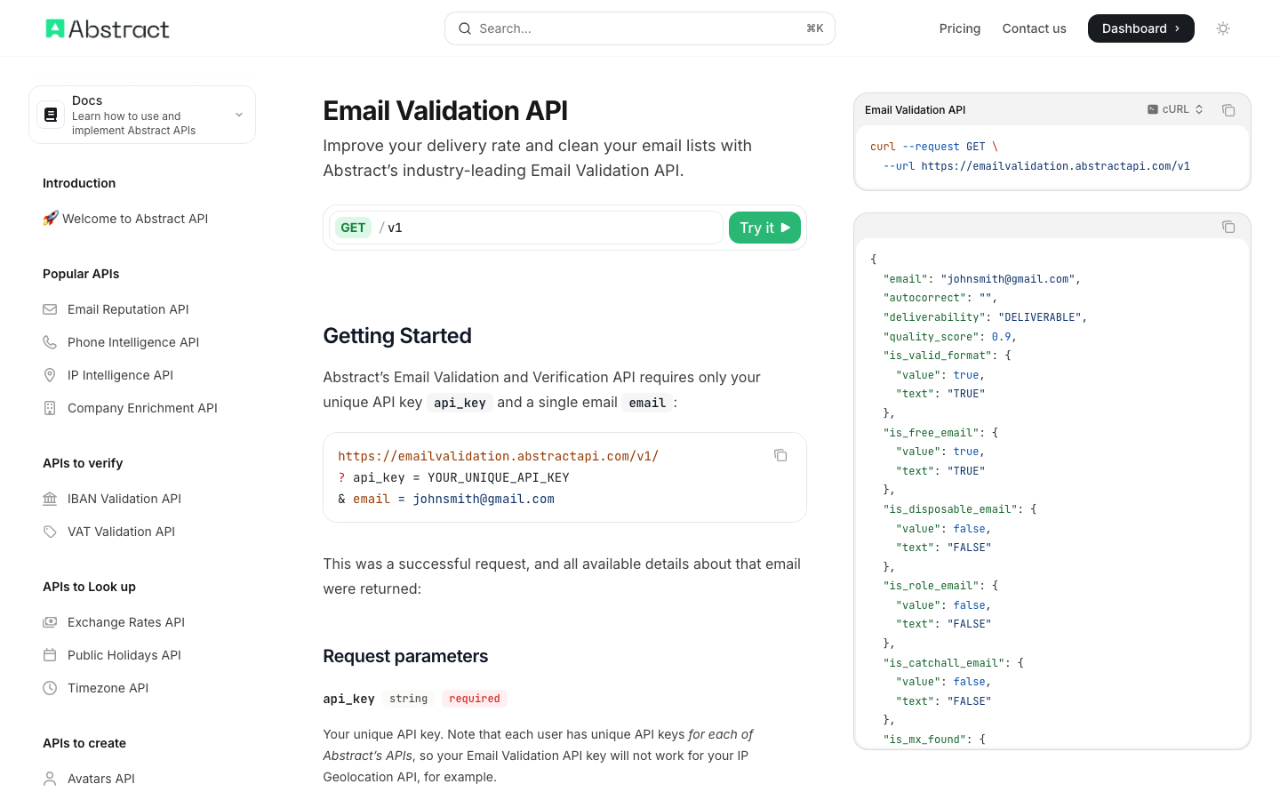Viewport: 1280px width, 800px height.
Task: Click the Request parameters heading
Action: click(405, 656)
